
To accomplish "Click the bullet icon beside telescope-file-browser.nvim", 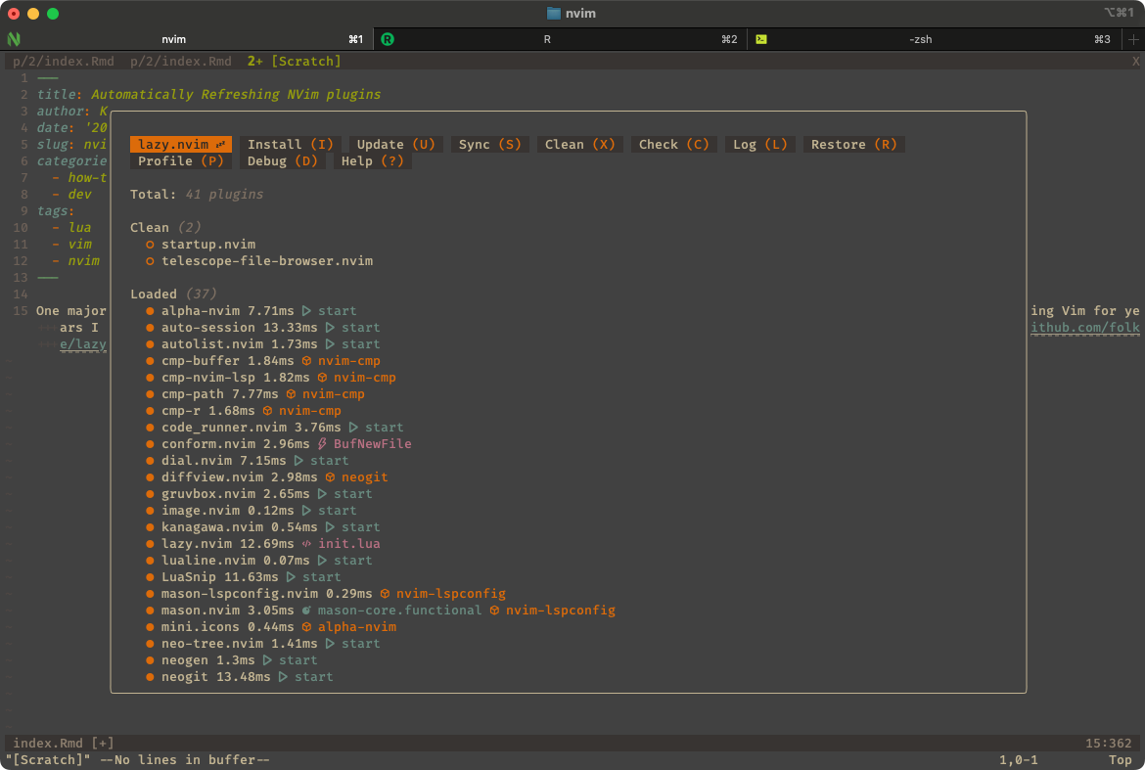I will (x=150, y=261).
